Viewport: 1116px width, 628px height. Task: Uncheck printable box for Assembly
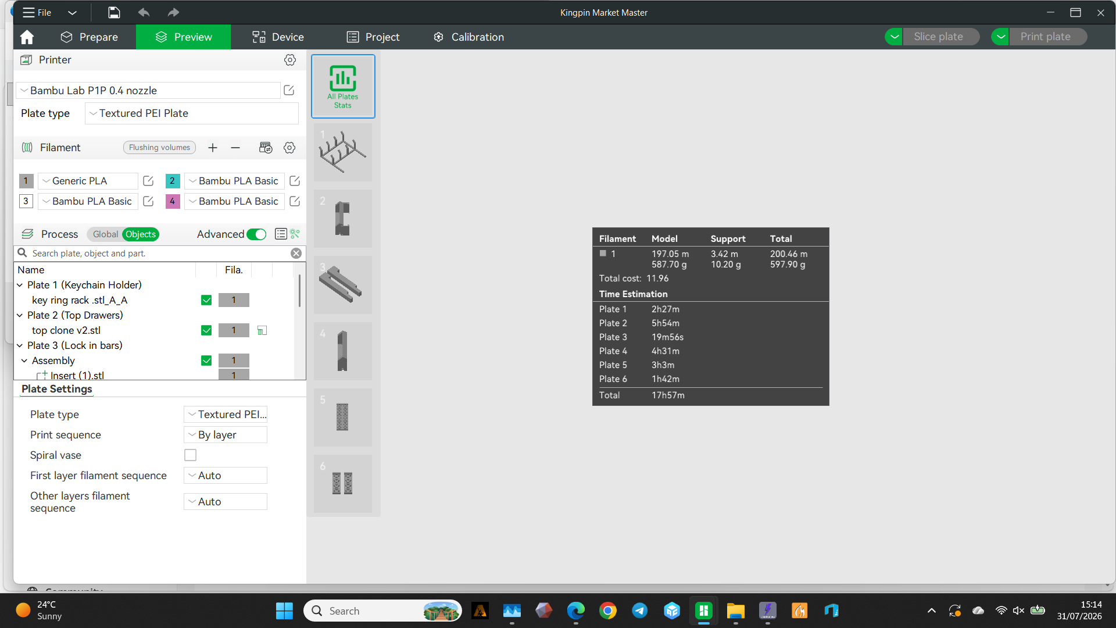pos(206,361)
